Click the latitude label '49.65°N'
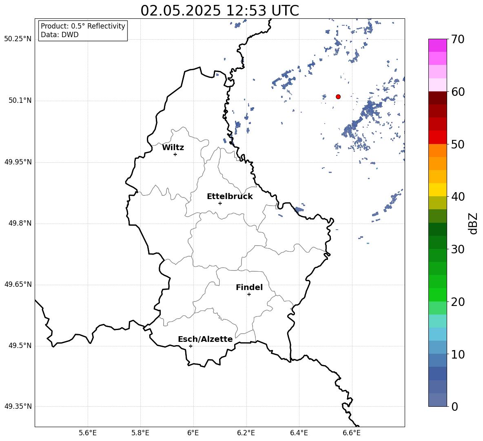483x441 pixels. pos(18,284)
